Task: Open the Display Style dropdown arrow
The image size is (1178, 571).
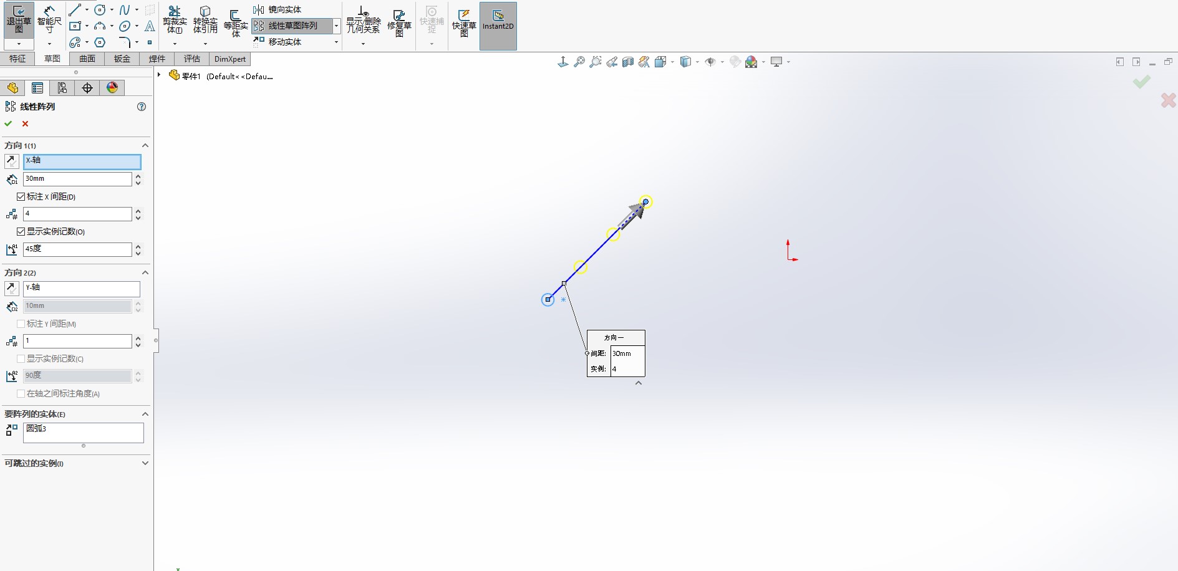Action: [x=697, y=62]
